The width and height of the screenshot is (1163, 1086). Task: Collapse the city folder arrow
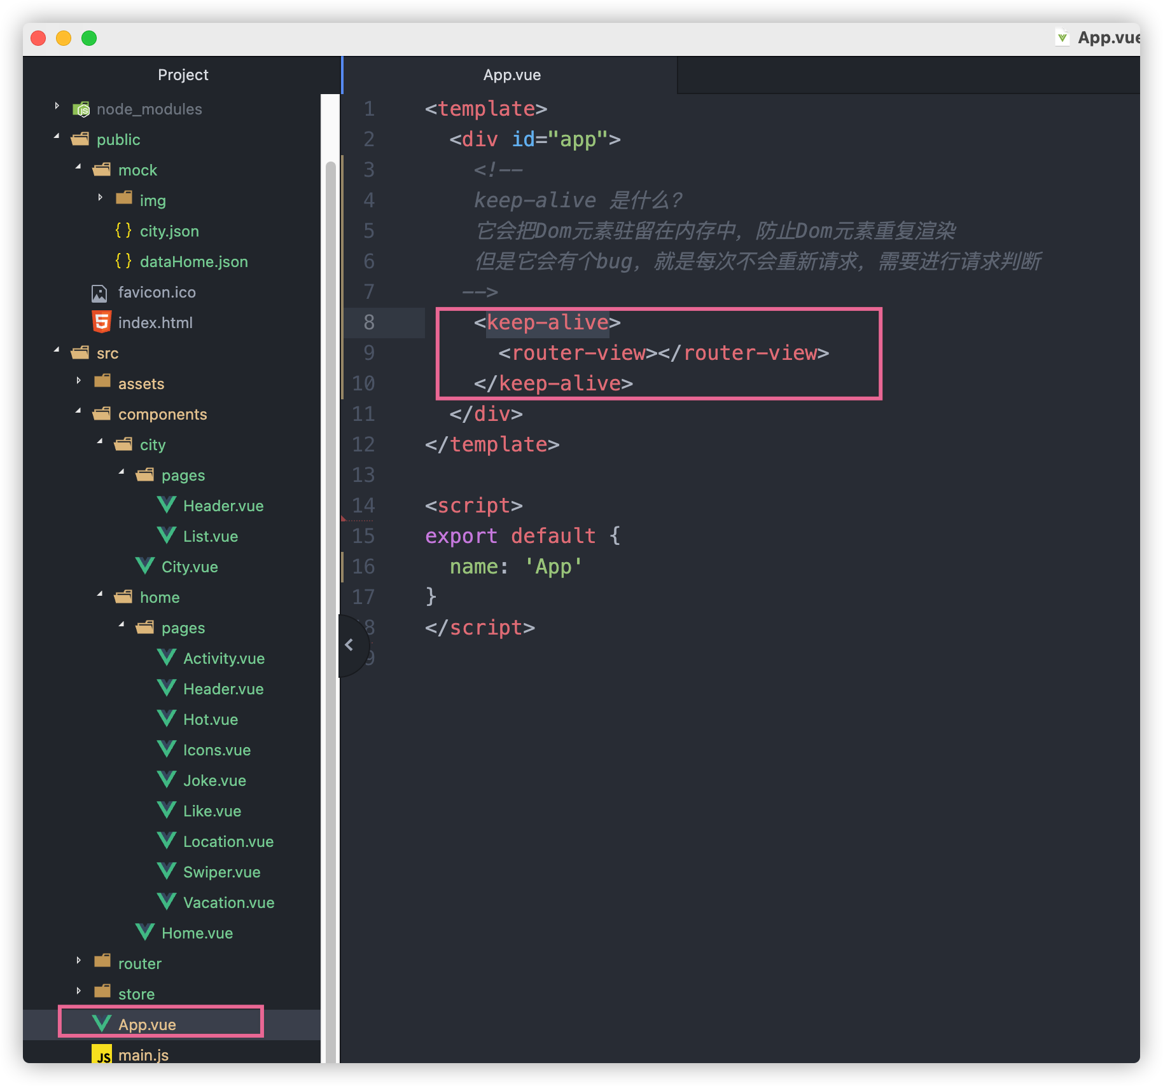coord(101,441)
